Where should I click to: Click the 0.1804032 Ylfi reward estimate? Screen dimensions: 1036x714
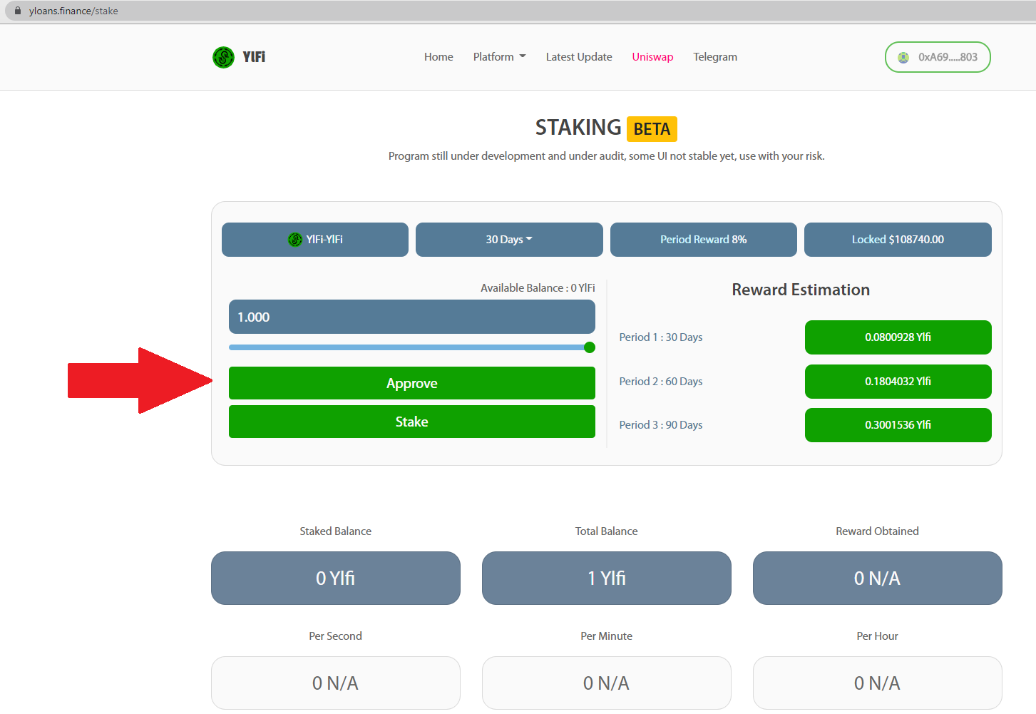pos(898,382)
